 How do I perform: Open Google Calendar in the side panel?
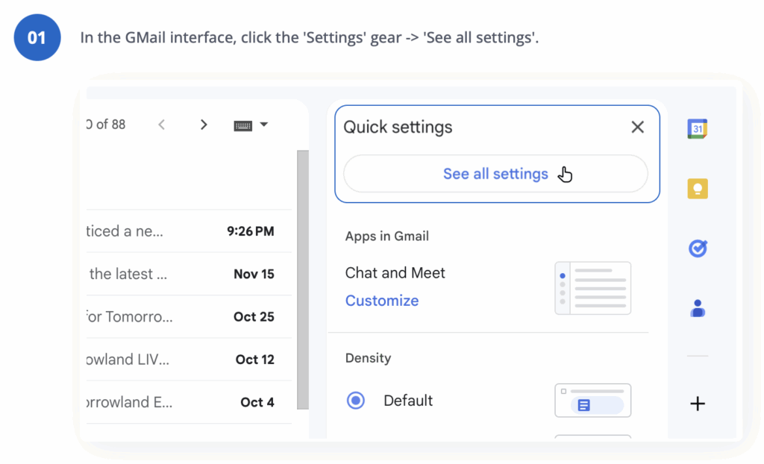(697, 128)
